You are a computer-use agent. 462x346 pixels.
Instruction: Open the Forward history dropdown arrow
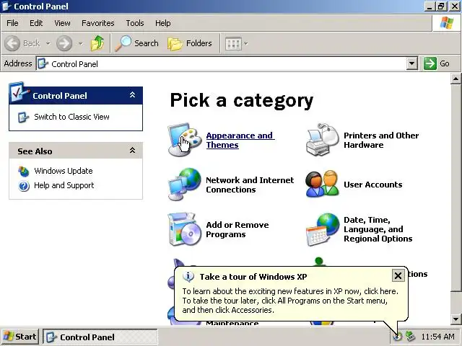point(80,44)
